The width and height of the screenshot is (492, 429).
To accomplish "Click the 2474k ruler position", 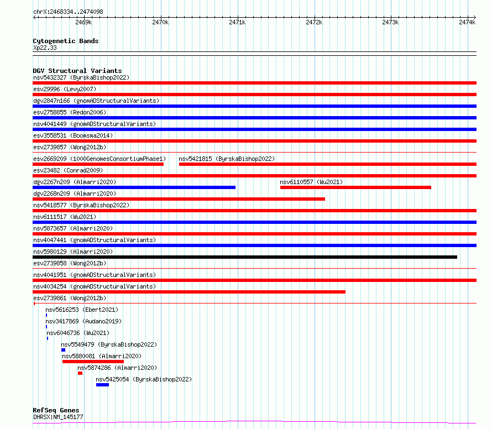I will click(467, 22).
